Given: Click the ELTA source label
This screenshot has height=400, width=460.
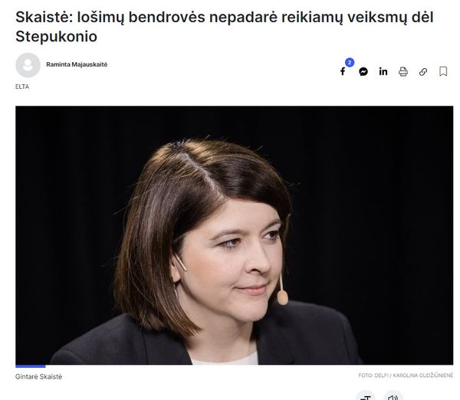Looking at the screenshot, I should pyautogui.click(x=22, y=87).
